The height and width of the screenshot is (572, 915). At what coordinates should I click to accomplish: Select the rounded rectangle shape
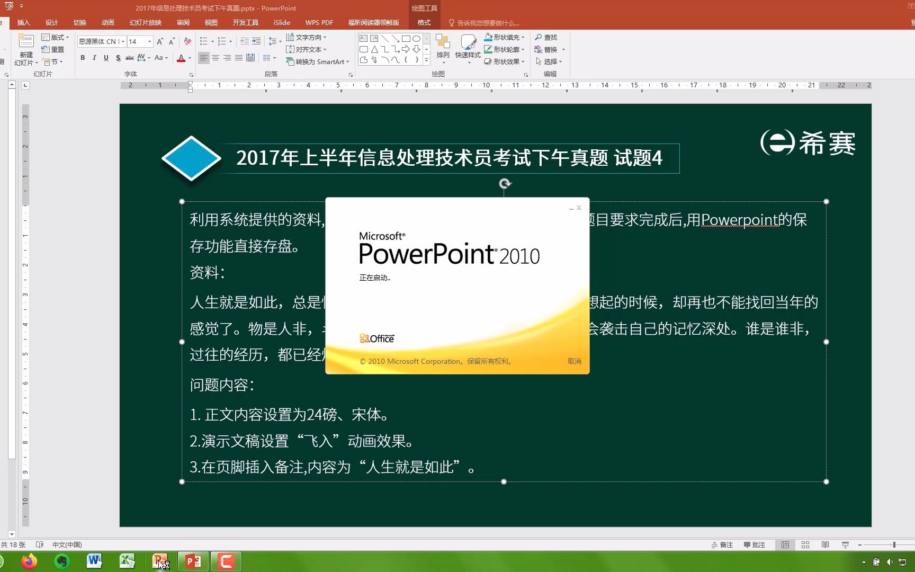(363, 49)
